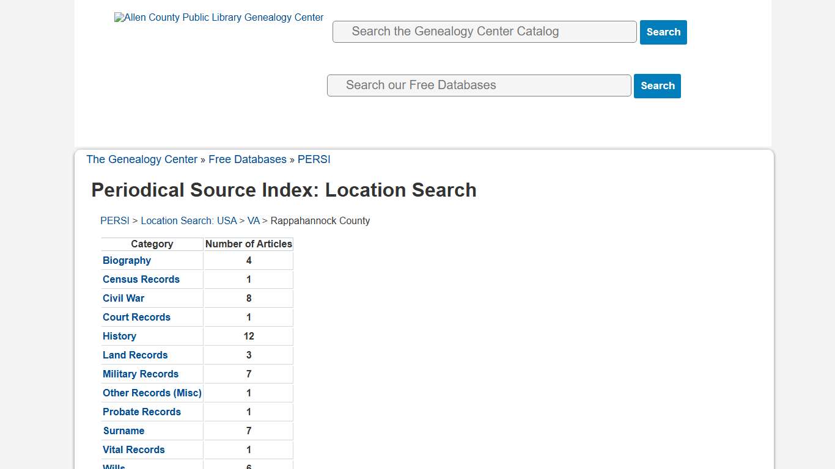835x469 pixels.
Task: Open the PERSI breadcrumb link
Action: tap(314, 159)
